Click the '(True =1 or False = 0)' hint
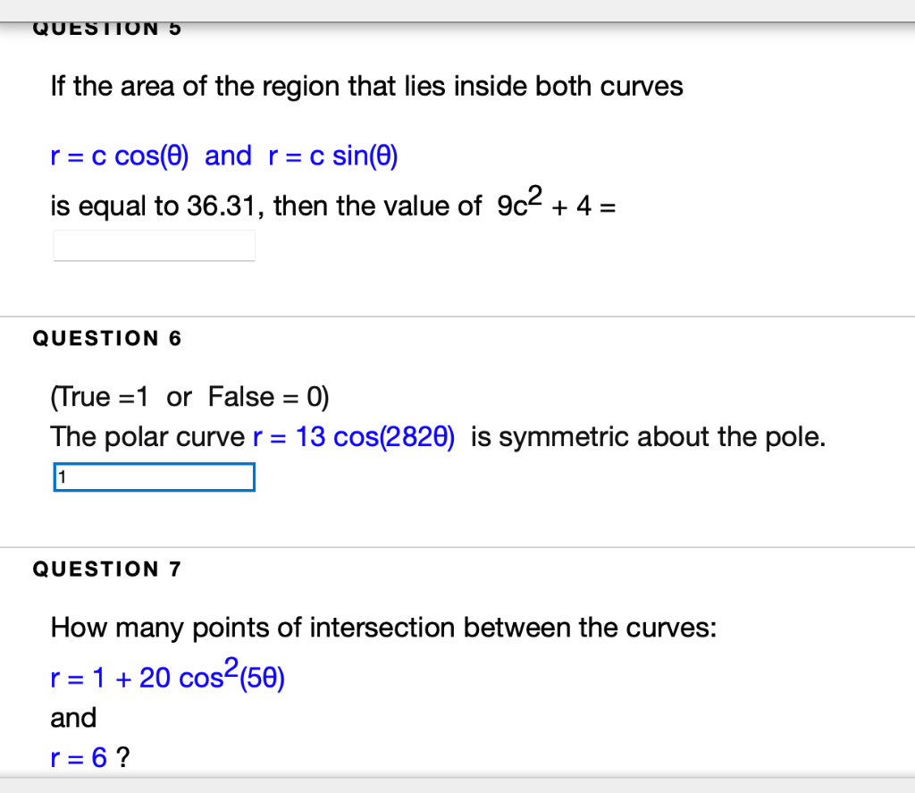The height and width of the screenshot is (793, 915). (x=189, y=397)
